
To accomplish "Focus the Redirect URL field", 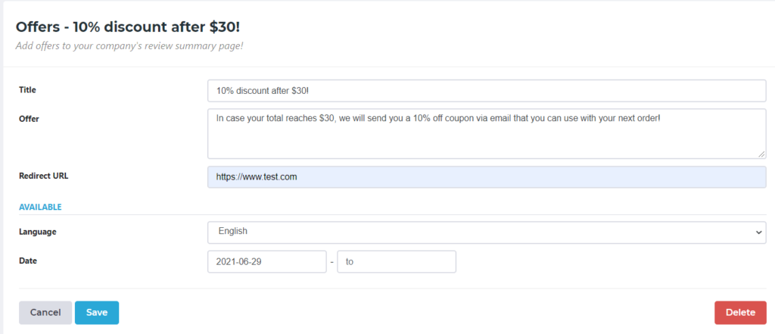I will [x=486, y=176].
